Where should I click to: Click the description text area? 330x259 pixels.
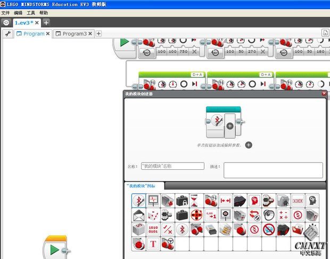tap(273, 170)
